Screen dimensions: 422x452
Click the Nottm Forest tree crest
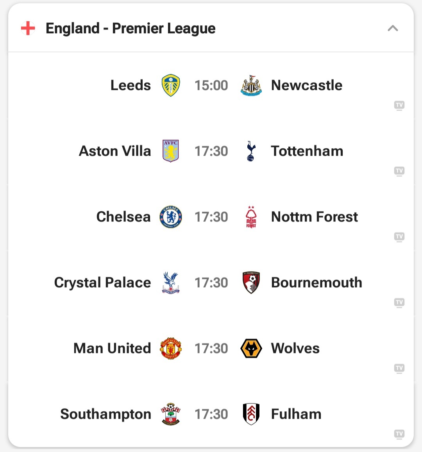(251, 217)
